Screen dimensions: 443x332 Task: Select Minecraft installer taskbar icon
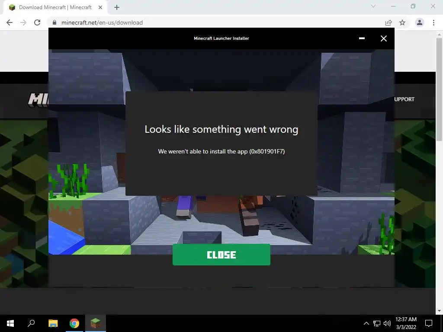(96, 323)
